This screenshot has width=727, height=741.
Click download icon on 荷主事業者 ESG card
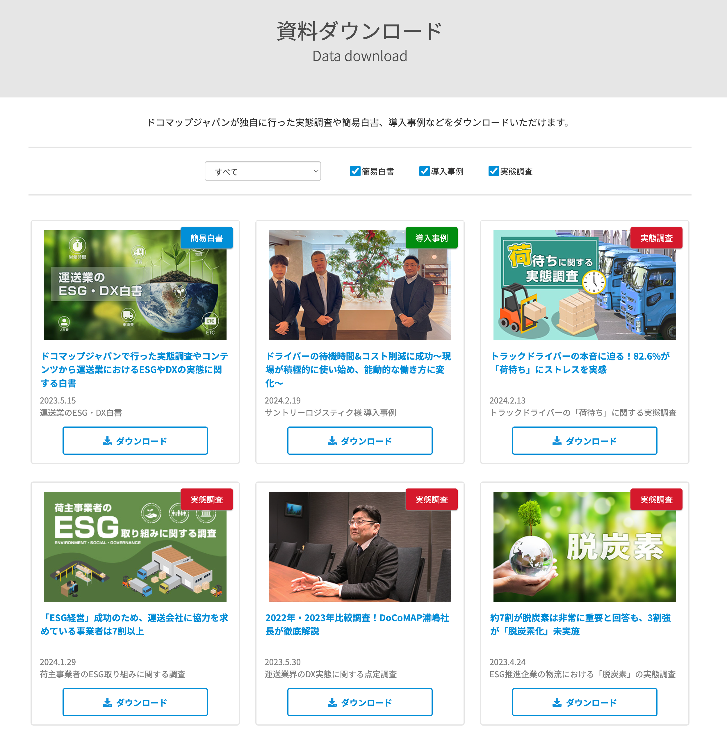[107, 702]
